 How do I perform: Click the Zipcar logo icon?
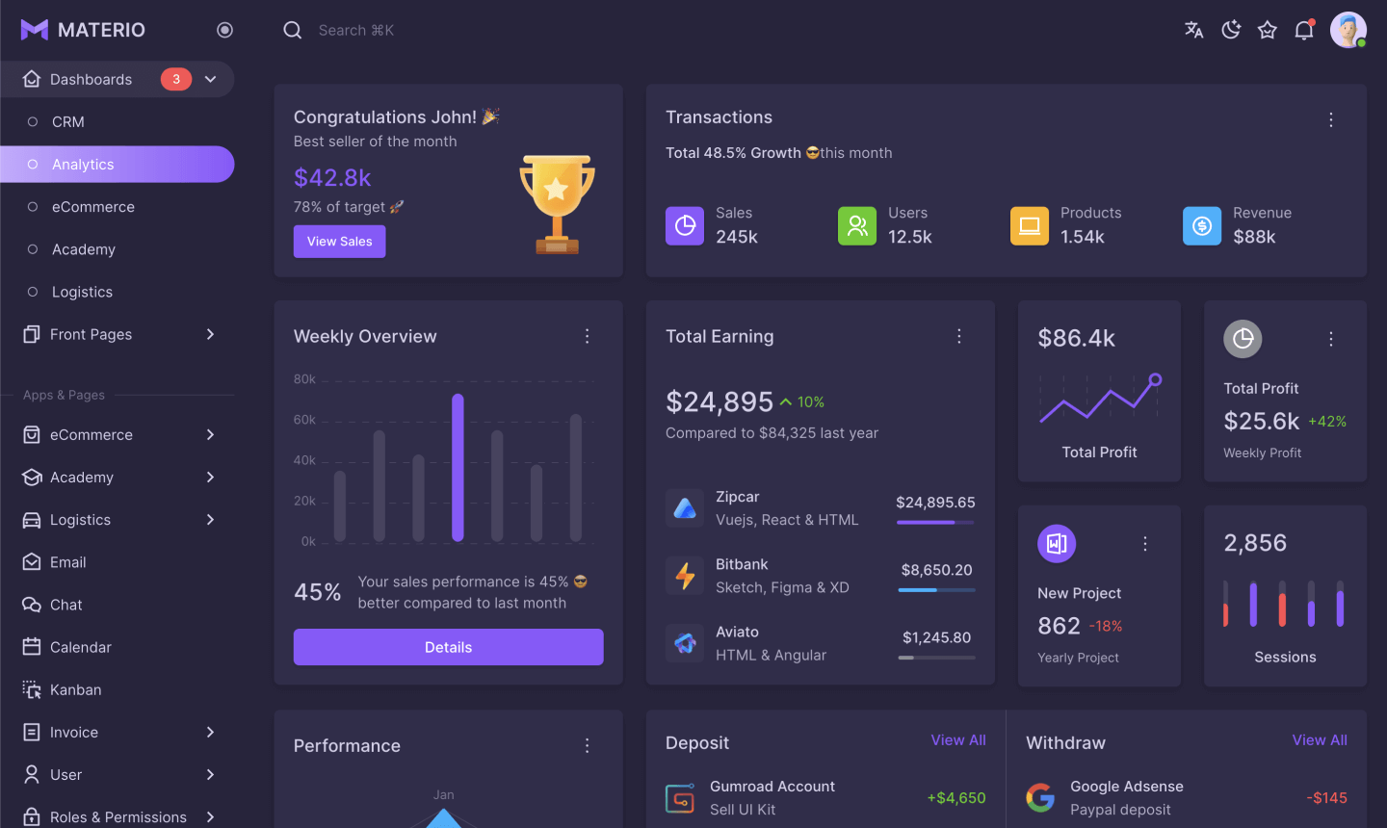point(685,508)
